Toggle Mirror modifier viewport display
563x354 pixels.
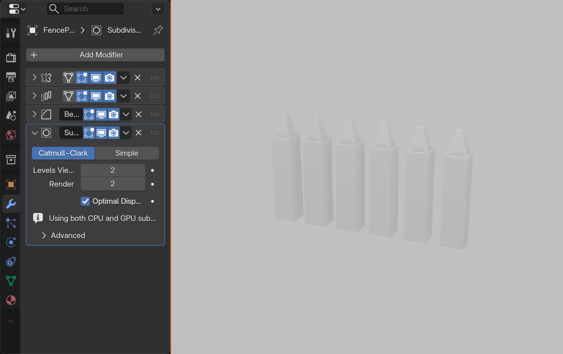click(96, 77)
